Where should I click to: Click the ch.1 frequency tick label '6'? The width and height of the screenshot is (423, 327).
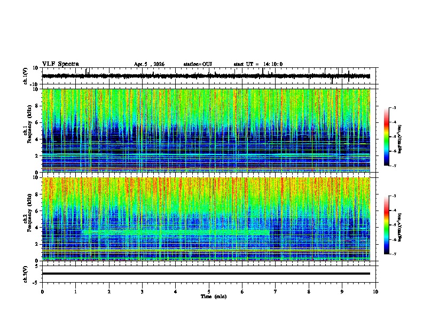click(x=37, y=123)
